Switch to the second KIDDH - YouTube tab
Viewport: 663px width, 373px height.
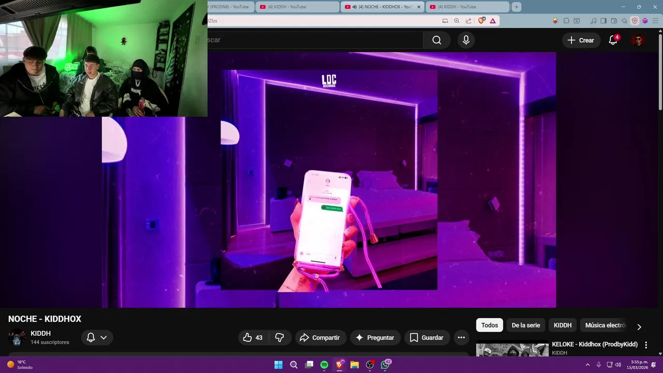point(297,7)
